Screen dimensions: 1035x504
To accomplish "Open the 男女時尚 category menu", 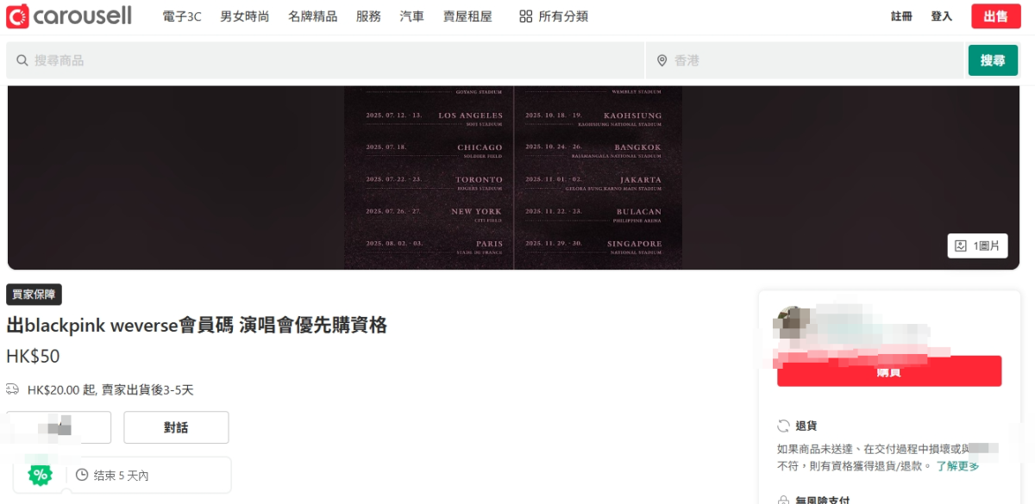I will [245, 16].
